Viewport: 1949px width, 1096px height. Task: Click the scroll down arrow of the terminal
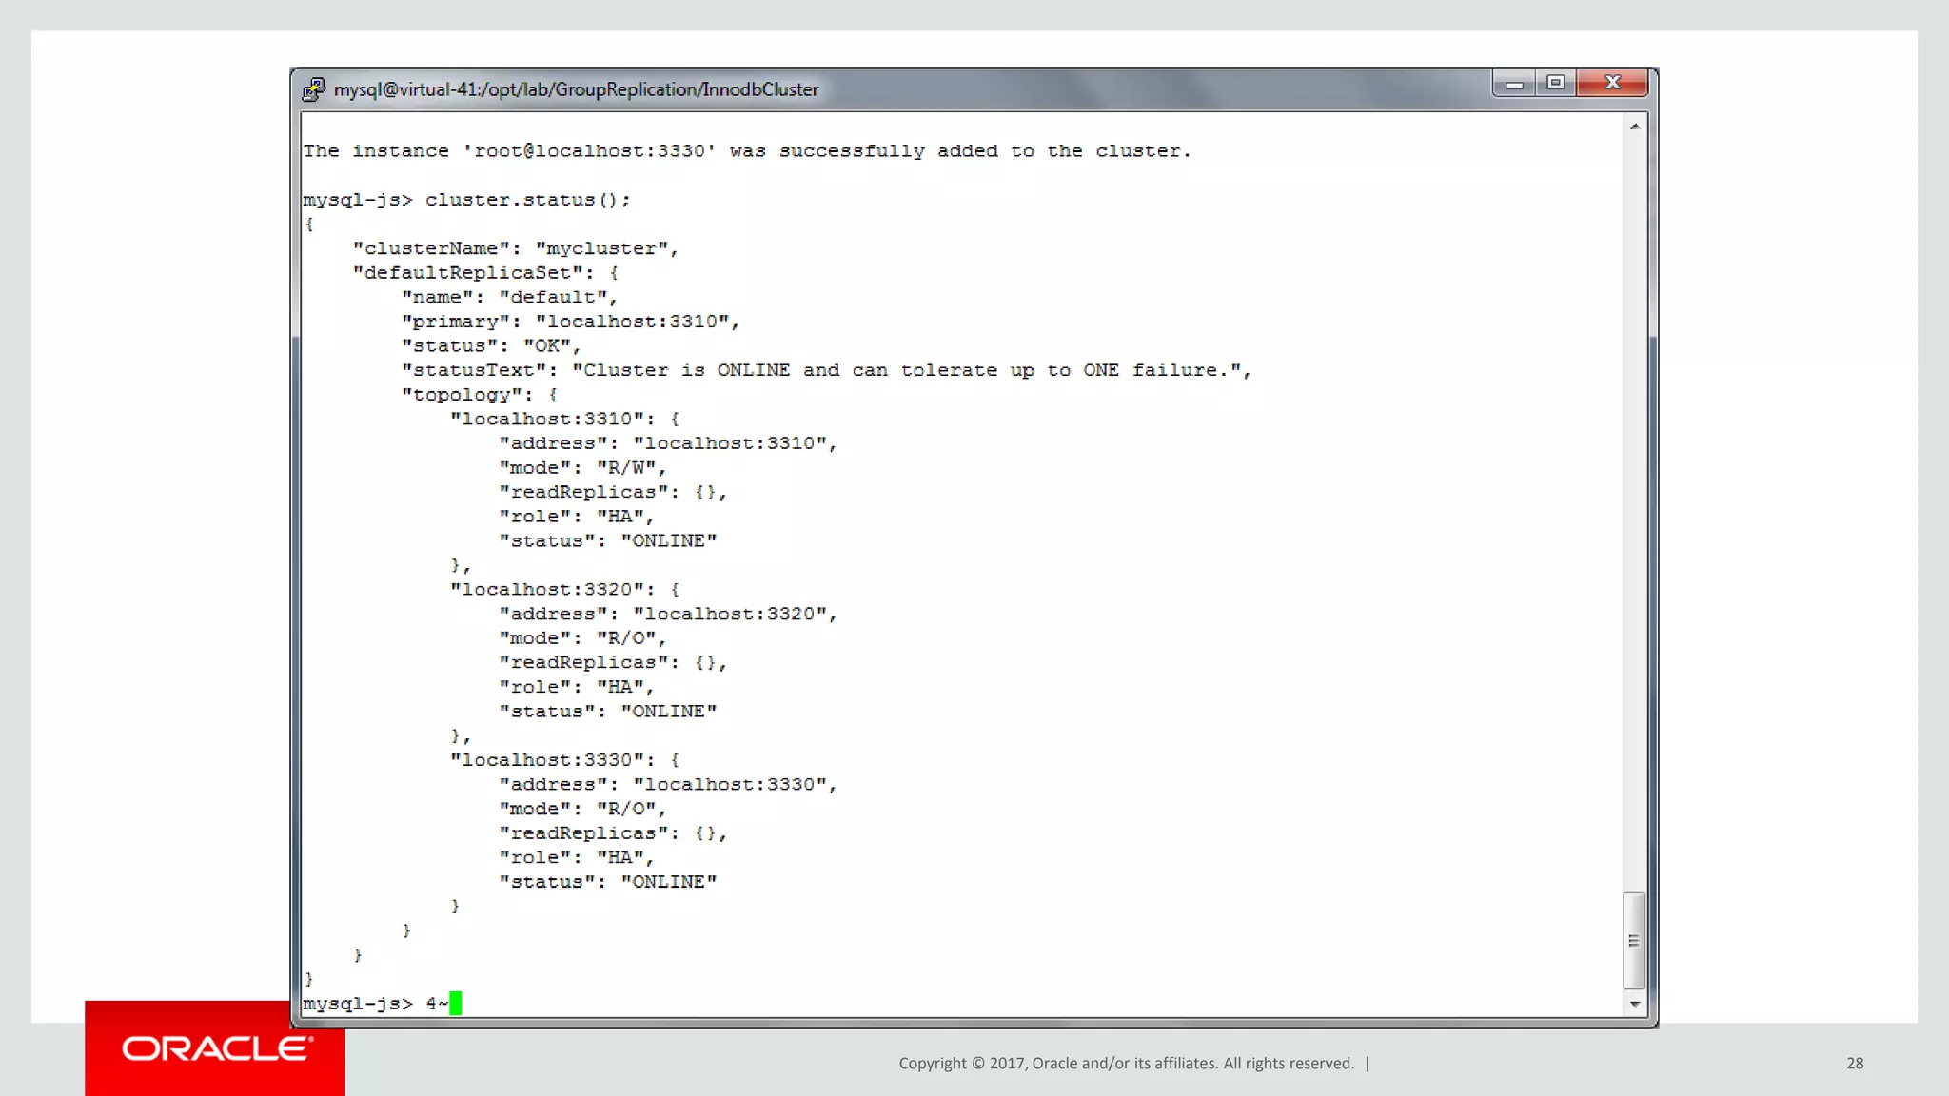pos(1635,1004)
